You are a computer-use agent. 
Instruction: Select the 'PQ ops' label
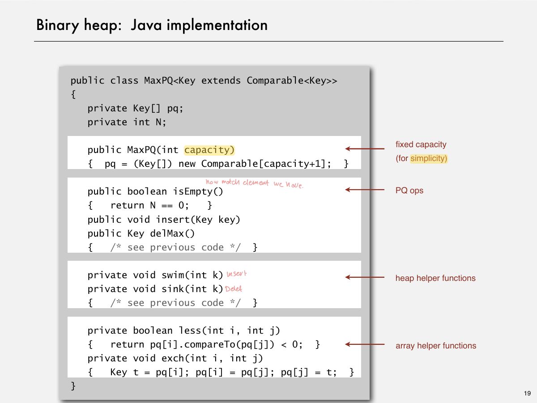pyautogui.click(x=409, y=191)
